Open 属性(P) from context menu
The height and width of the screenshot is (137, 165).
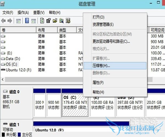coord(115,82)
